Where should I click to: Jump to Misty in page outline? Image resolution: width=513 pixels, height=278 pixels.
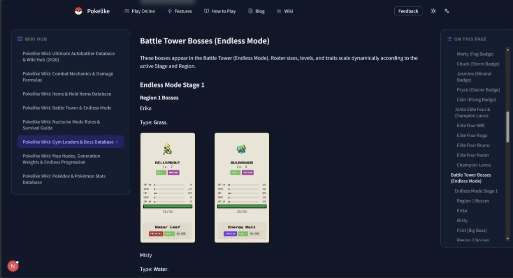[x=462, y=220]
